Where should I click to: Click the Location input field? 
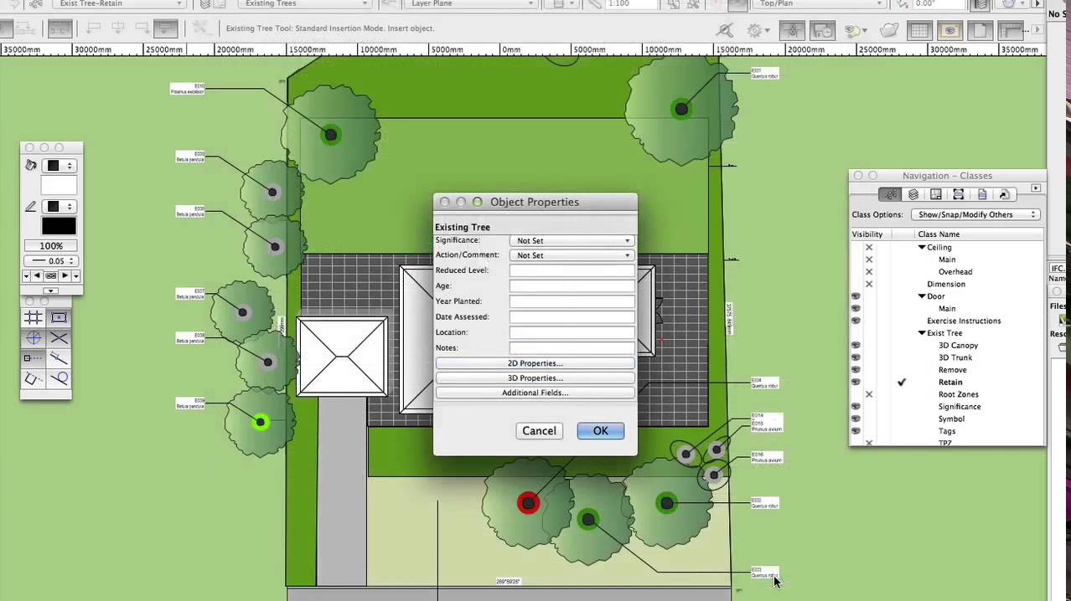[572, 332]
